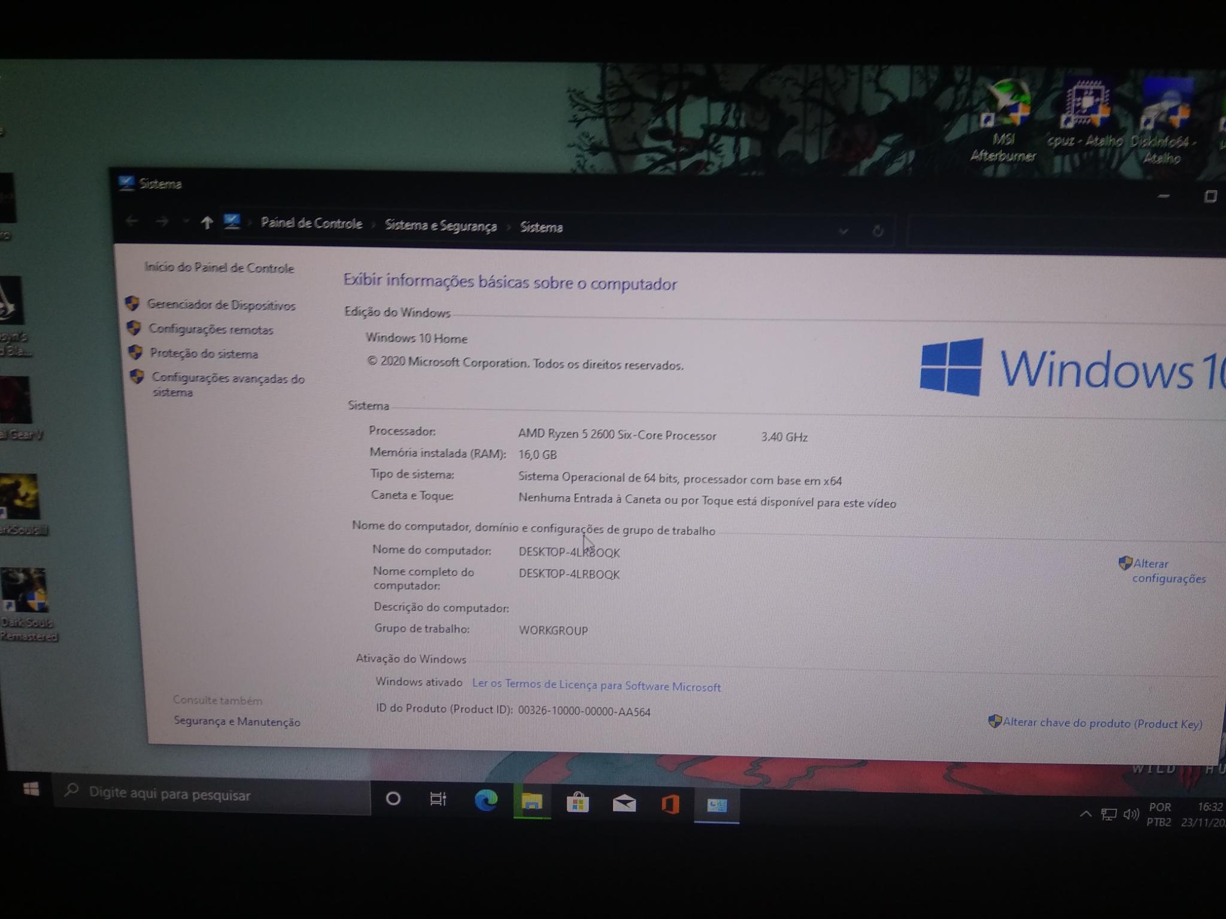Click shield icon beside Alterar configurações
Screen dimensions: 1226x919
pyautogui.click(x=1125, y=563)
